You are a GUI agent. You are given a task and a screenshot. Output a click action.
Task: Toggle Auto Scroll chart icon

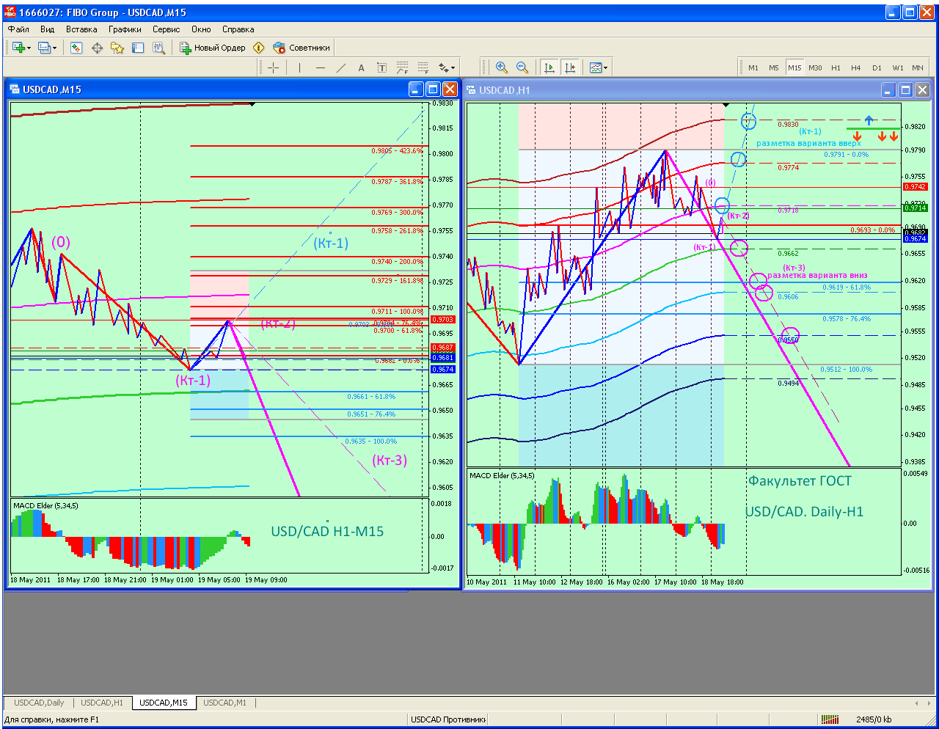(549, 67)
